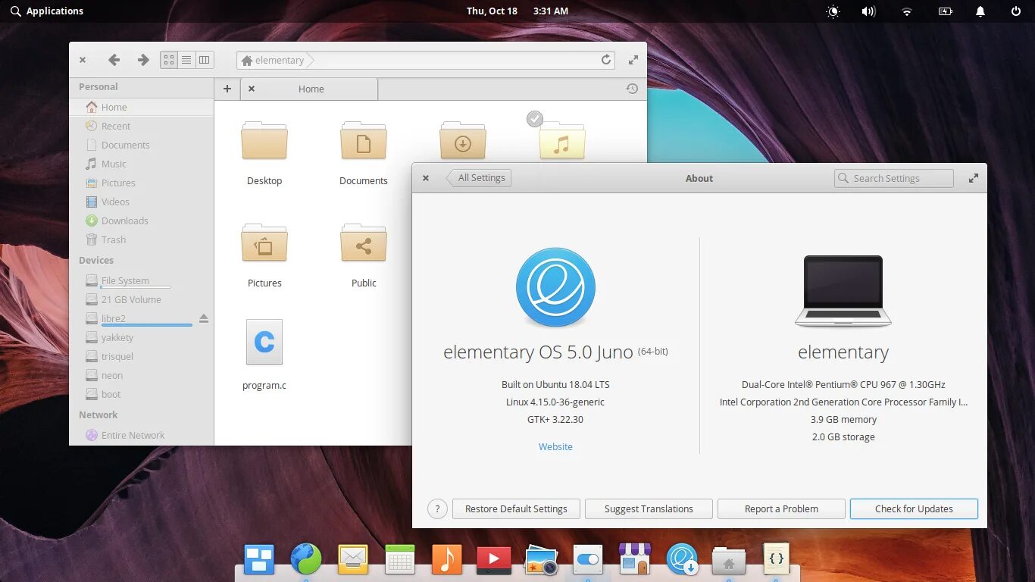This screenshot has width=1035, height=582.
Task: Open the Wi-Fi network indicator
Action: pos(906,11)
